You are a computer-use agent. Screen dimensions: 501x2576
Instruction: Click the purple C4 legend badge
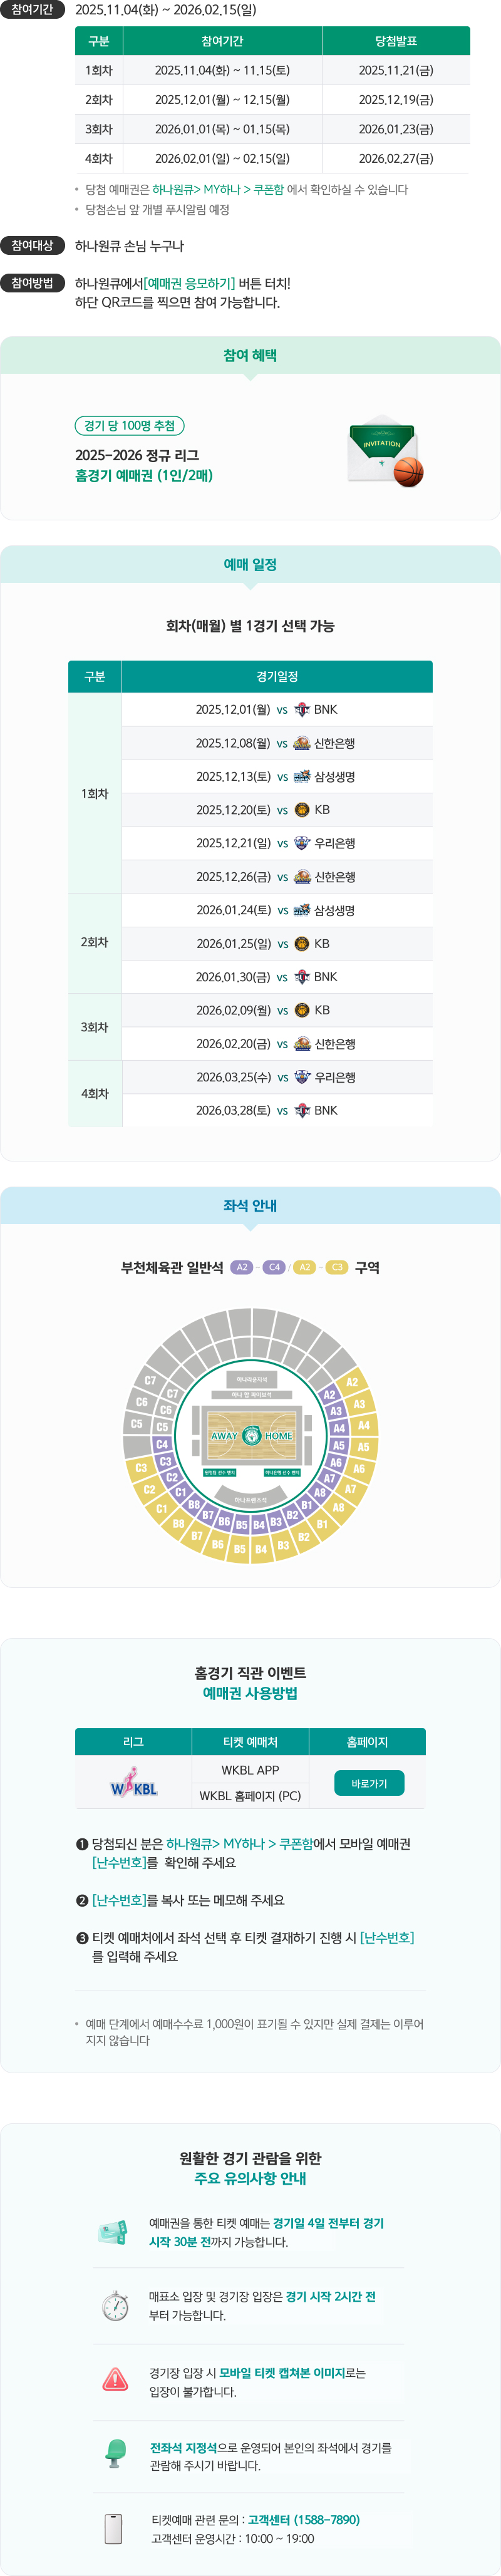tap(274, 1267)
